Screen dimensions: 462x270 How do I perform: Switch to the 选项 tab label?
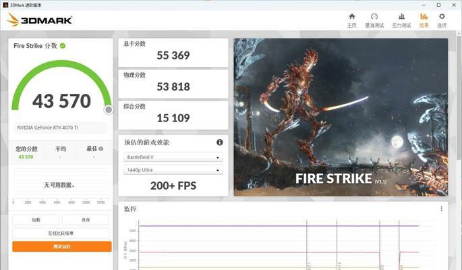(x=442, y=26)
